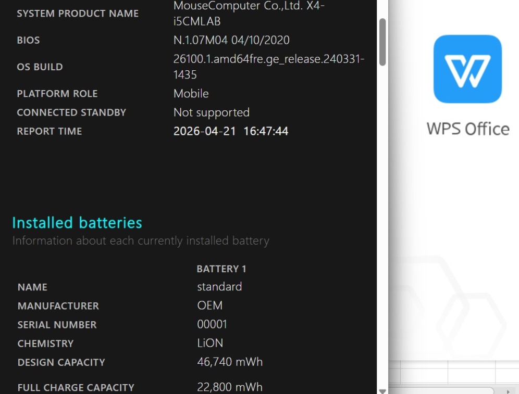Select serial number value 00001
The width and height of the screenshot is (519, 394).
(x=212, y=324)
